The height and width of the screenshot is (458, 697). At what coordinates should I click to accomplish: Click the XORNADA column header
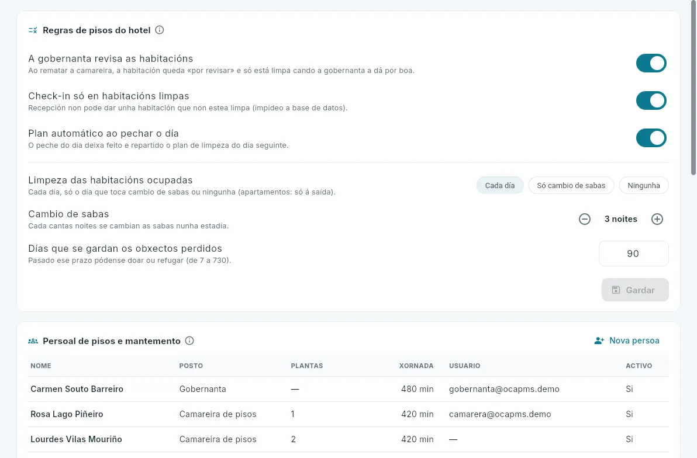416,366
